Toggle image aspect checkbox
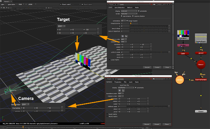The image size is (210, 129). 127,21
